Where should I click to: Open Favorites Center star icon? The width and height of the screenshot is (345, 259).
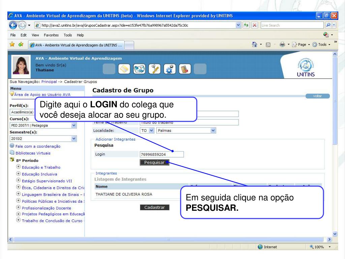click(x=12, y=45)
